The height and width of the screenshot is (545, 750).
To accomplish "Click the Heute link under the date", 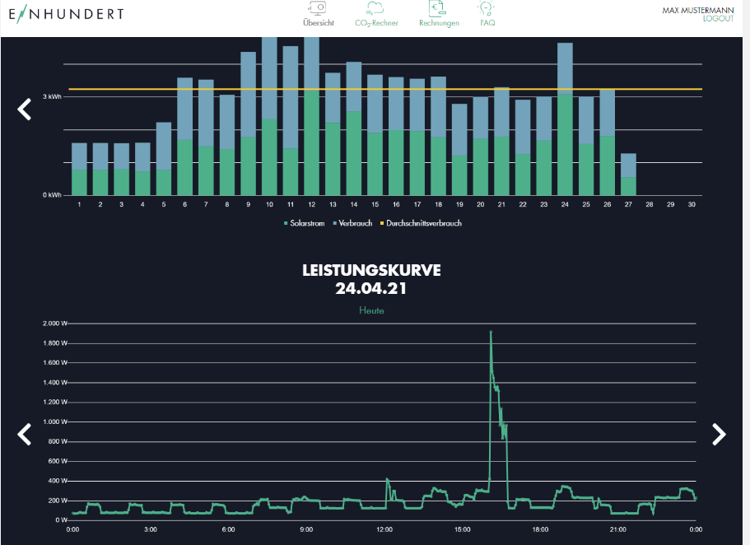I will click(x=371, y=310).
